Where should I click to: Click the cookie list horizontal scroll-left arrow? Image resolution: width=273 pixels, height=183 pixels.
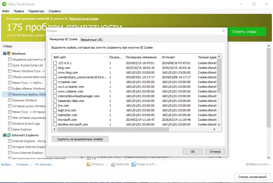tap(54, 129)
